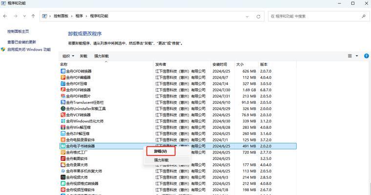Click the 金舟视频大师 program icon
The image size is (371, 195).
(63, 177)
